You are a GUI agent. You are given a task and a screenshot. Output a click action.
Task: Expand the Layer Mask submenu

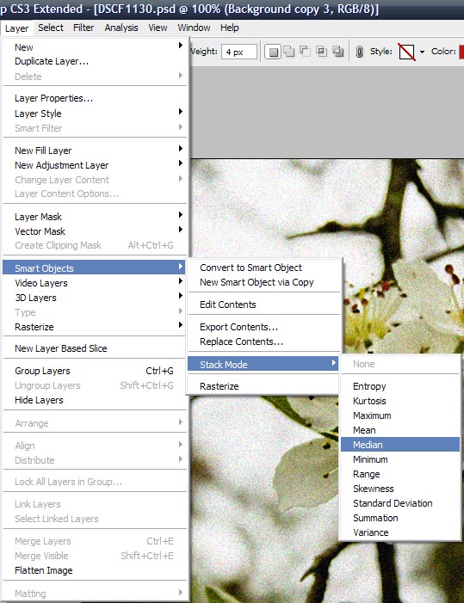pyautogui.click(x=95, y=217)
